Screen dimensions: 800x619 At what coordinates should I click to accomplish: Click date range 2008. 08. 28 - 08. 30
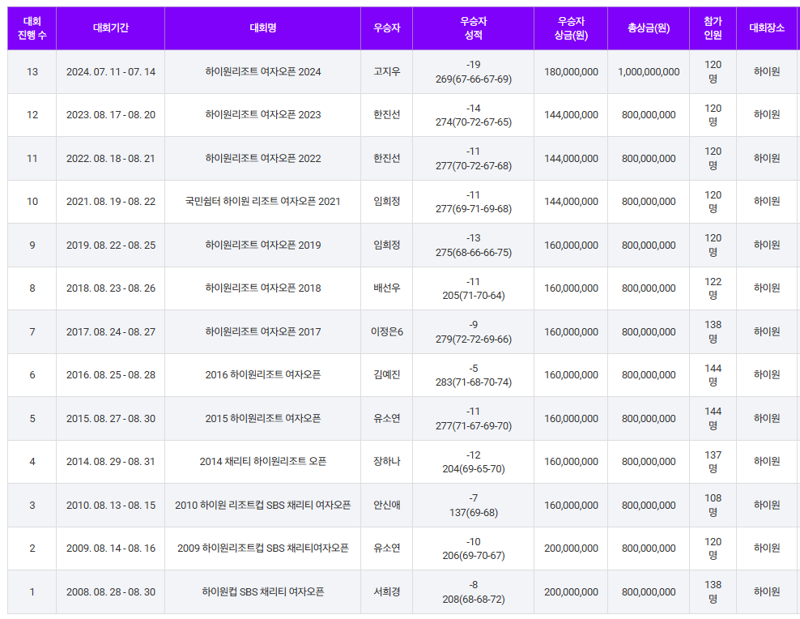point(111,592)
